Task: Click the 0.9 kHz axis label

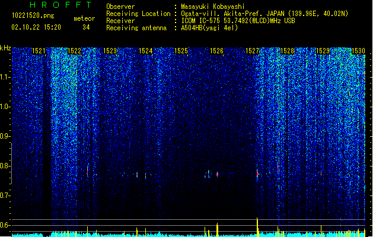Action: pyautogui.click(x=5, y=136)
